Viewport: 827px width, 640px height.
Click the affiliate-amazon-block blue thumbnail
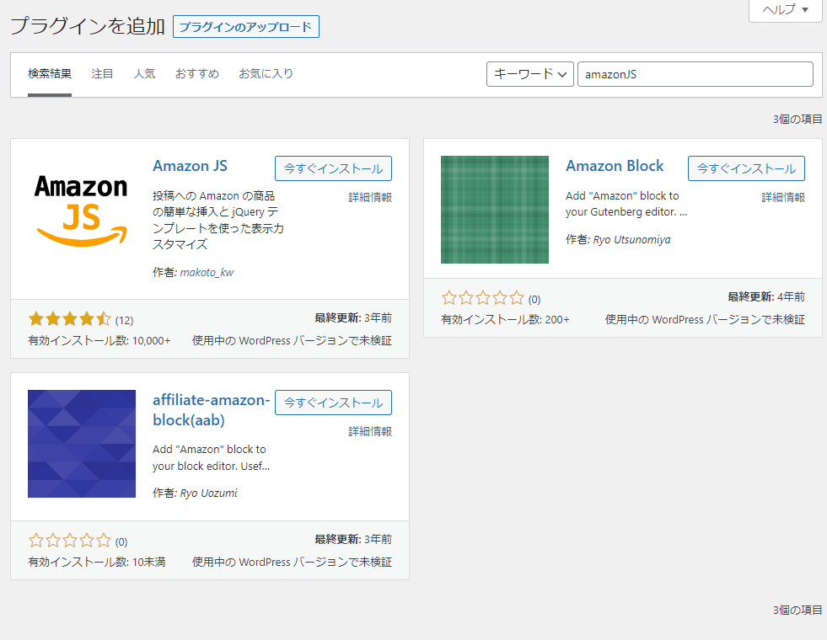(82, 444)
